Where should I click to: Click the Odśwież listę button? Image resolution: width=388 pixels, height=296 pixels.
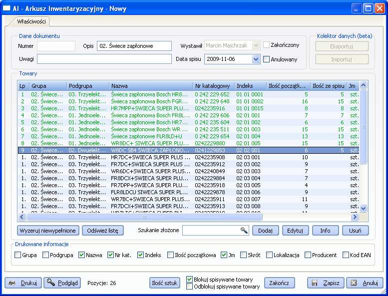103,231
